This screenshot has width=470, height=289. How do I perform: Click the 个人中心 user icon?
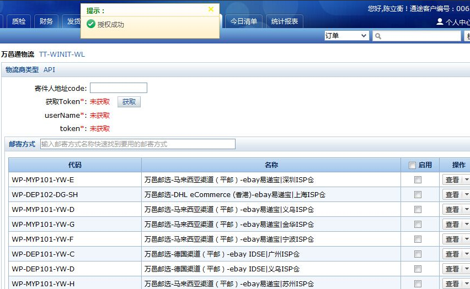(x=440, y=22)
